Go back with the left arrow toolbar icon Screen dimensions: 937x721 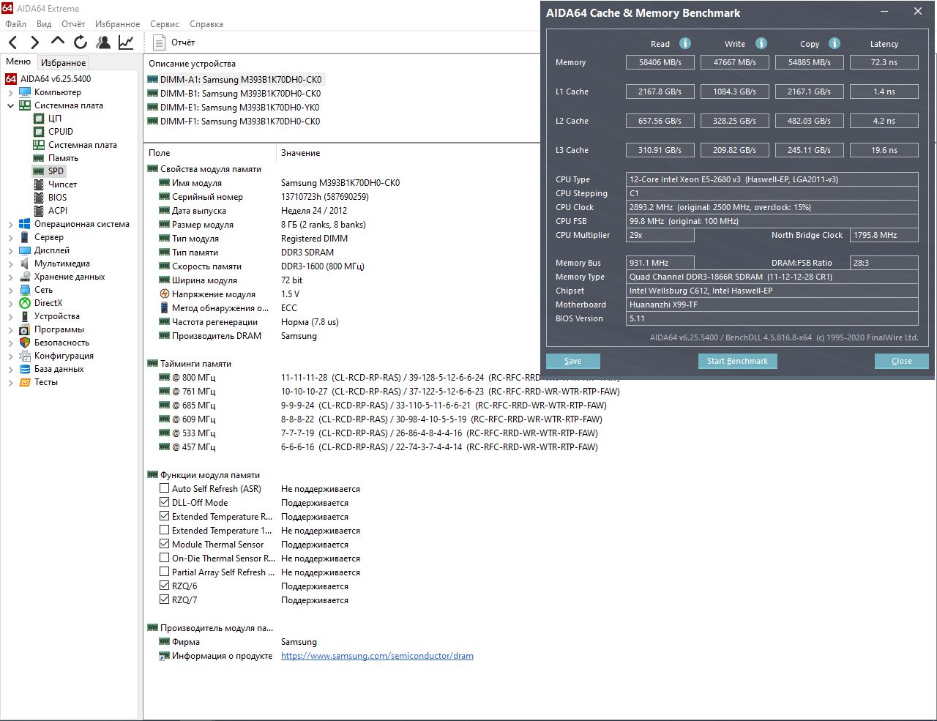(13, 42)
